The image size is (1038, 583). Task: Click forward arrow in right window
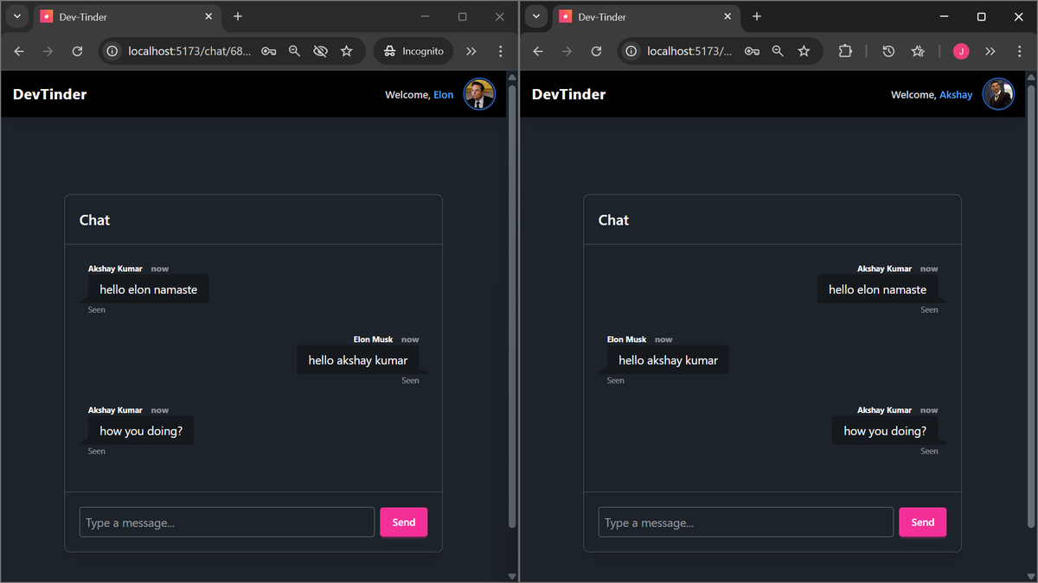pos(567,51)
